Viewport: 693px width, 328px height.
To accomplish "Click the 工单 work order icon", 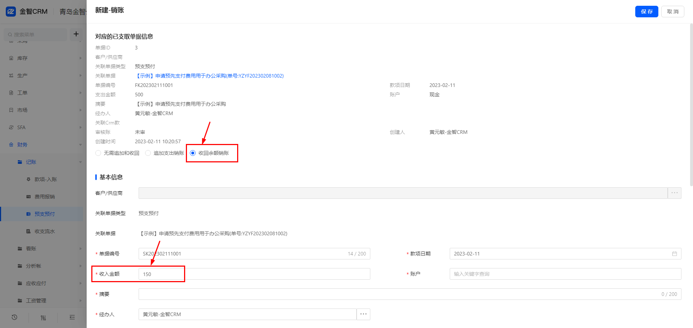I will [x=11, y=93].
